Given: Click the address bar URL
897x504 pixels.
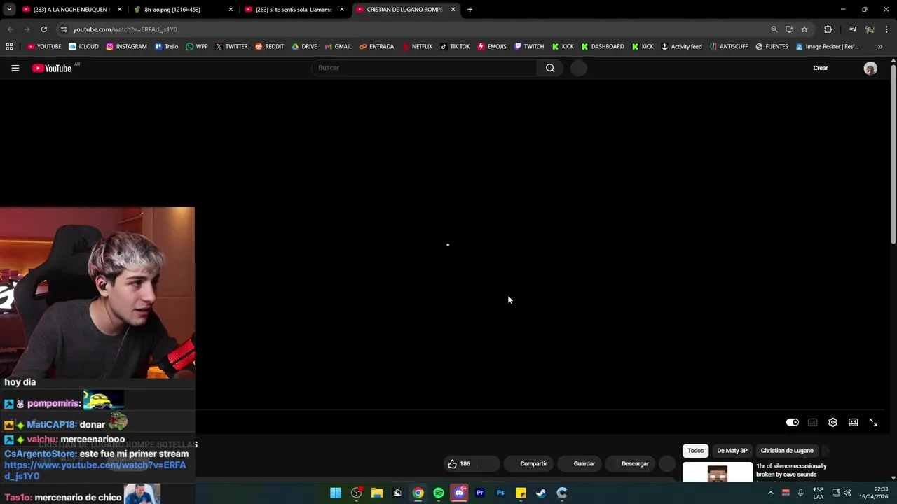Looking at the screenshot, I should 125,29.
